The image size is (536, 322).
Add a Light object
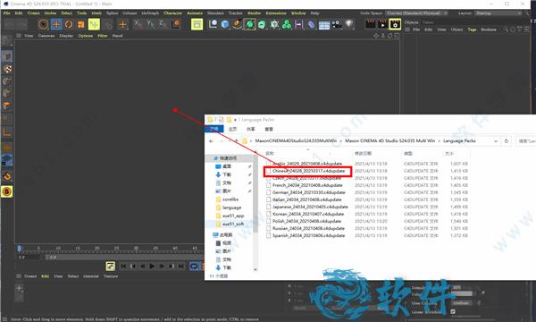tap(349, 24)
